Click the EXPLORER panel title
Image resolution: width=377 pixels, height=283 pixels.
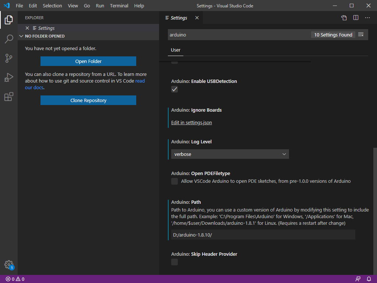(34, 18)
